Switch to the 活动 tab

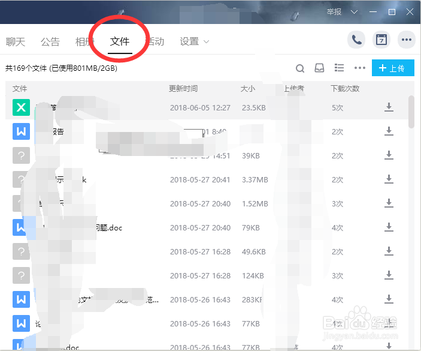(155, 41)
